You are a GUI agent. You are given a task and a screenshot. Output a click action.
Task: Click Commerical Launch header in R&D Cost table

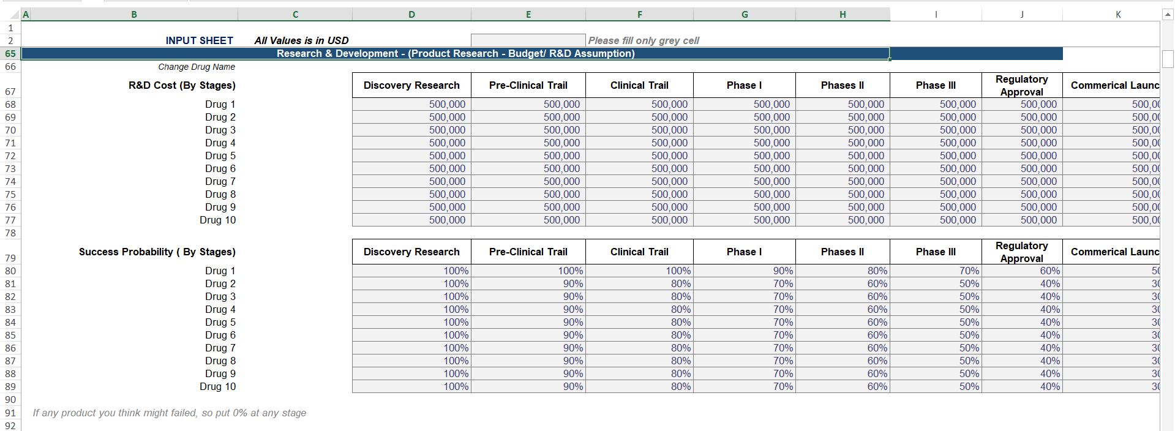pos(1111,85)
